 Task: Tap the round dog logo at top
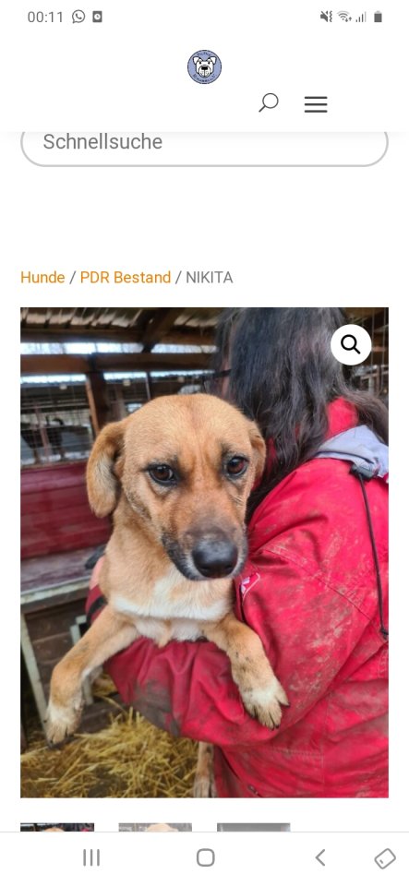tap(205, 66)
